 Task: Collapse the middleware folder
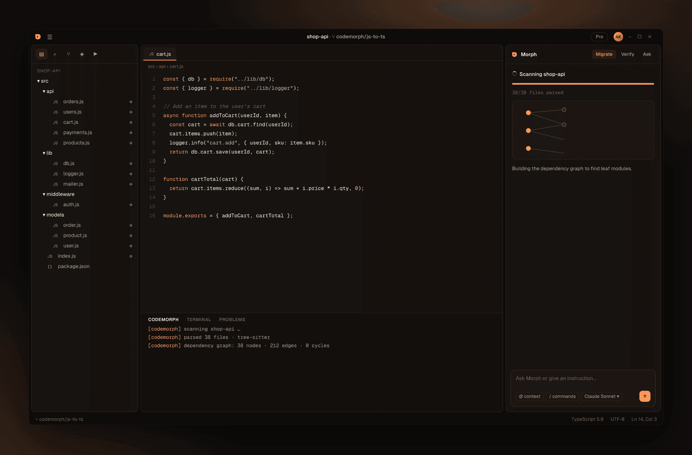tap(59, 194)
